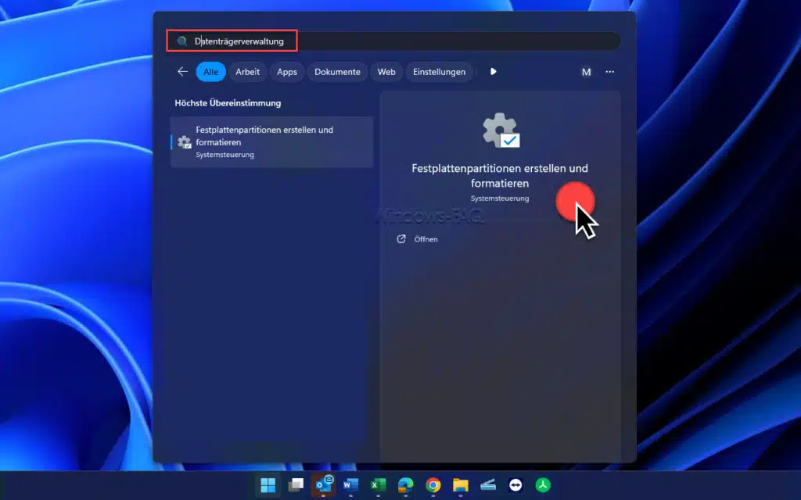
Task: Open the scanner app on the taskbar
Action: [488, 484]
